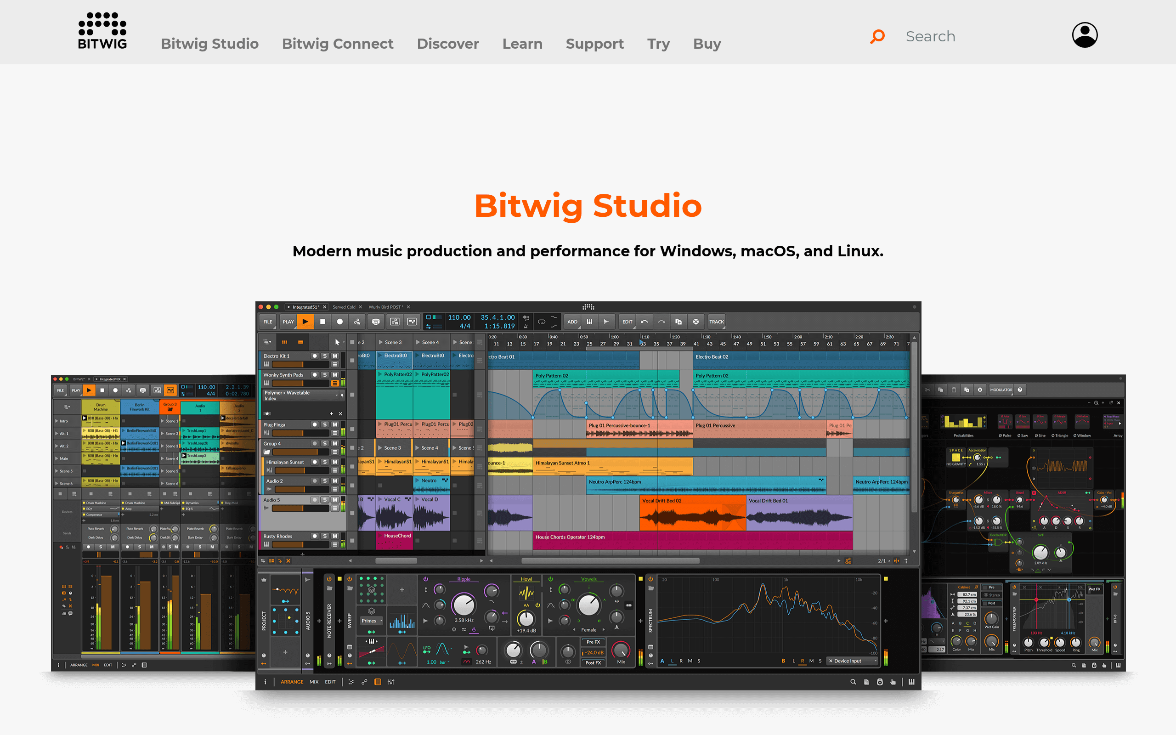Click the orange search magnifier icon

(877, 36)
